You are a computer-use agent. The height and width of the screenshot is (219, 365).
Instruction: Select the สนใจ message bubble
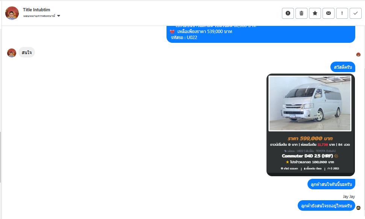pos(27,52)
